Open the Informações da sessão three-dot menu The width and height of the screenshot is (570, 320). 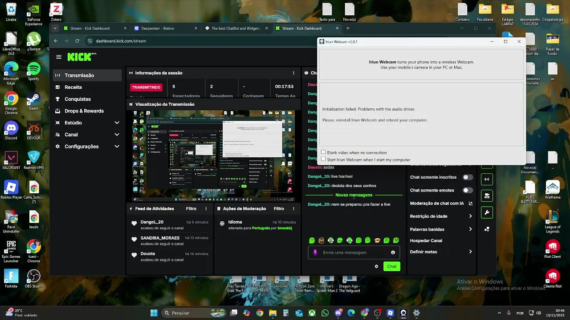tap(293, 73)
